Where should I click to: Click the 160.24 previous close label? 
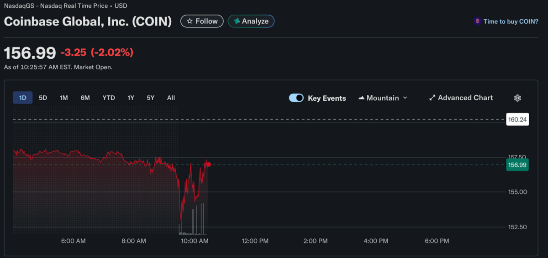pos(517,119)
